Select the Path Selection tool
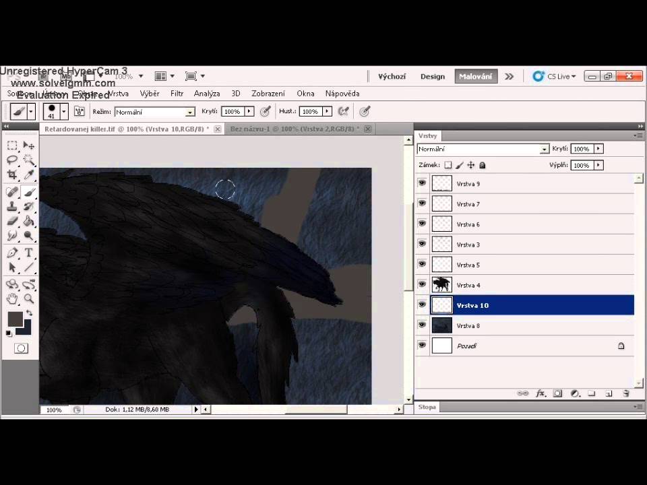Viewport: 647px width, 485px height. click(12, 267)
